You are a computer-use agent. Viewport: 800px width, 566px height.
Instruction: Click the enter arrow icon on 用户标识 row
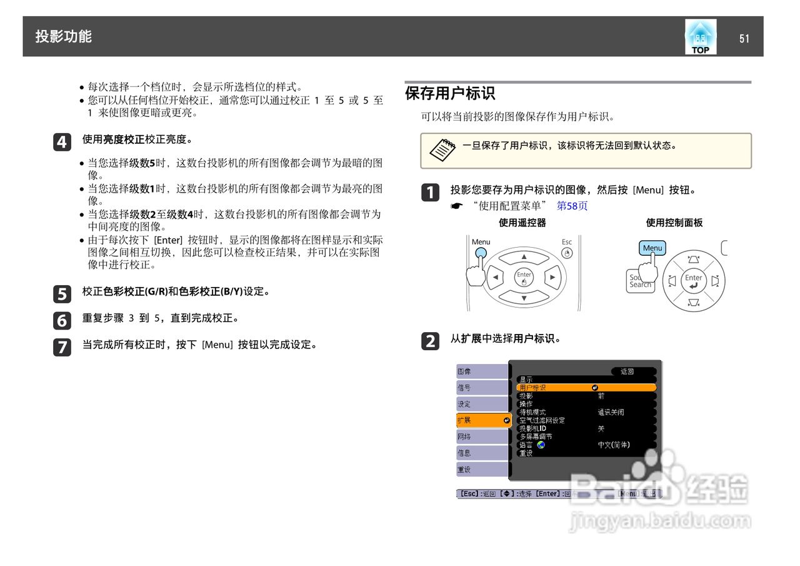click(x=594, y=388)
